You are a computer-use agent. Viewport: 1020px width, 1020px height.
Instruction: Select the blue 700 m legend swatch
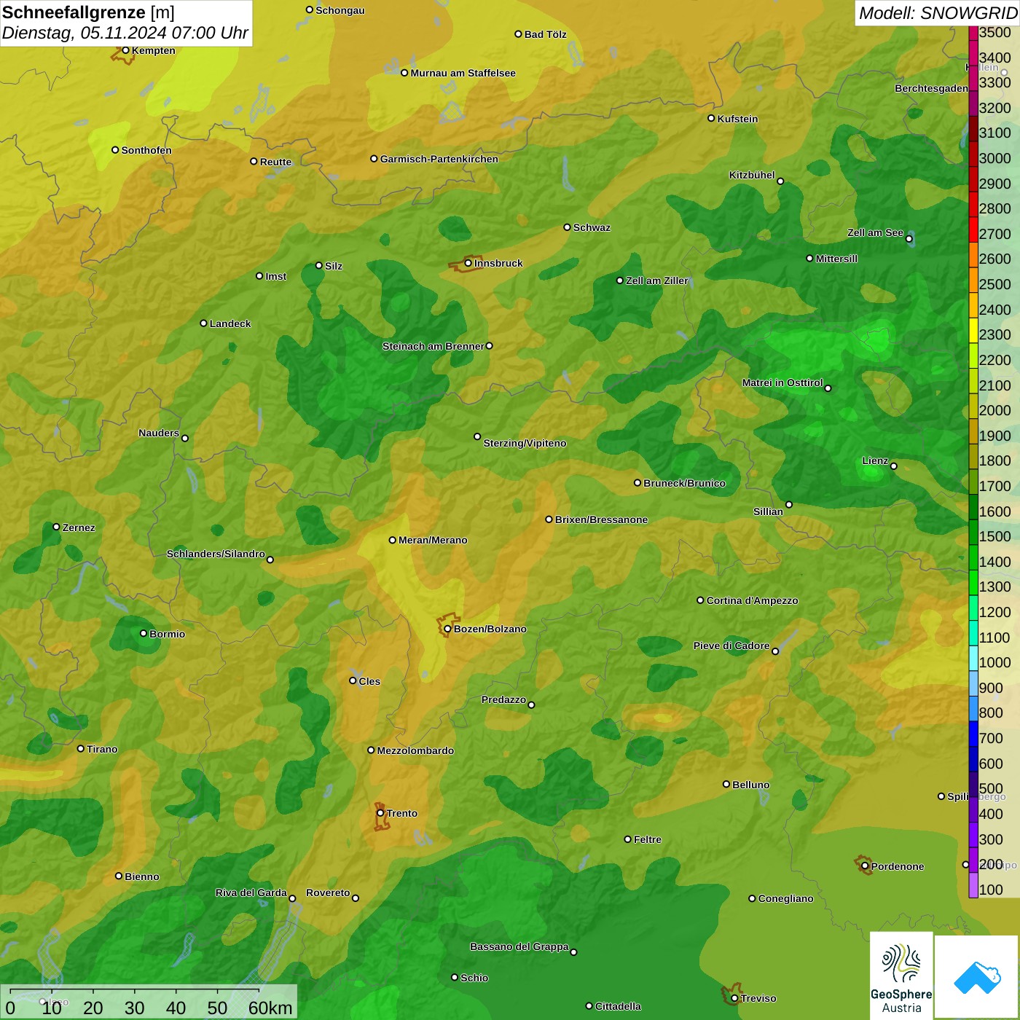(973, 734)
